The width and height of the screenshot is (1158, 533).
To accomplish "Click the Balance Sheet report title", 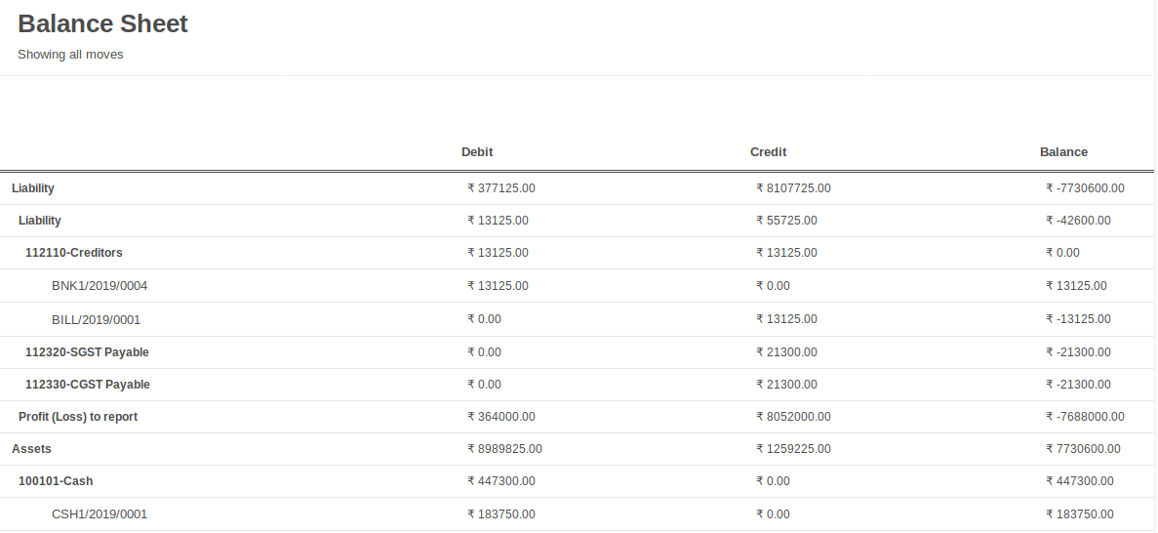I will pyautogui.click(x=102, y=23).
